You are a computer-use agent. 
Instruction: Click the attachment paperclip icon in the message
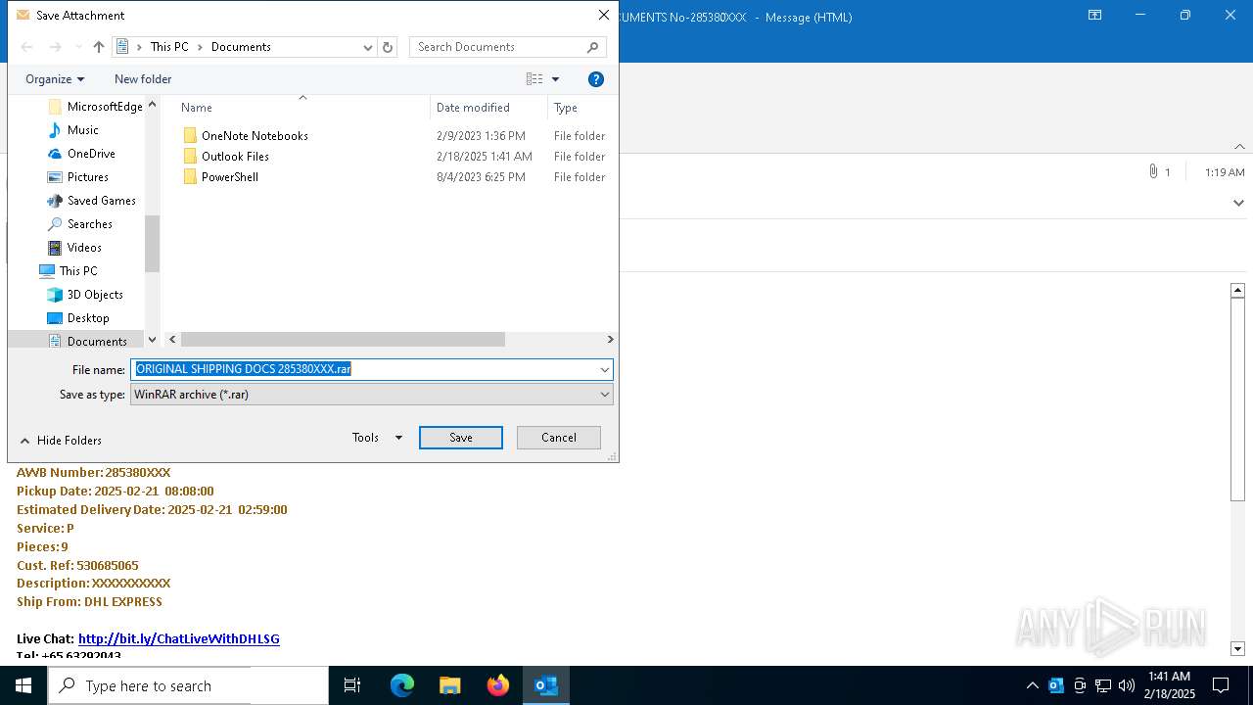[1153, 171]
